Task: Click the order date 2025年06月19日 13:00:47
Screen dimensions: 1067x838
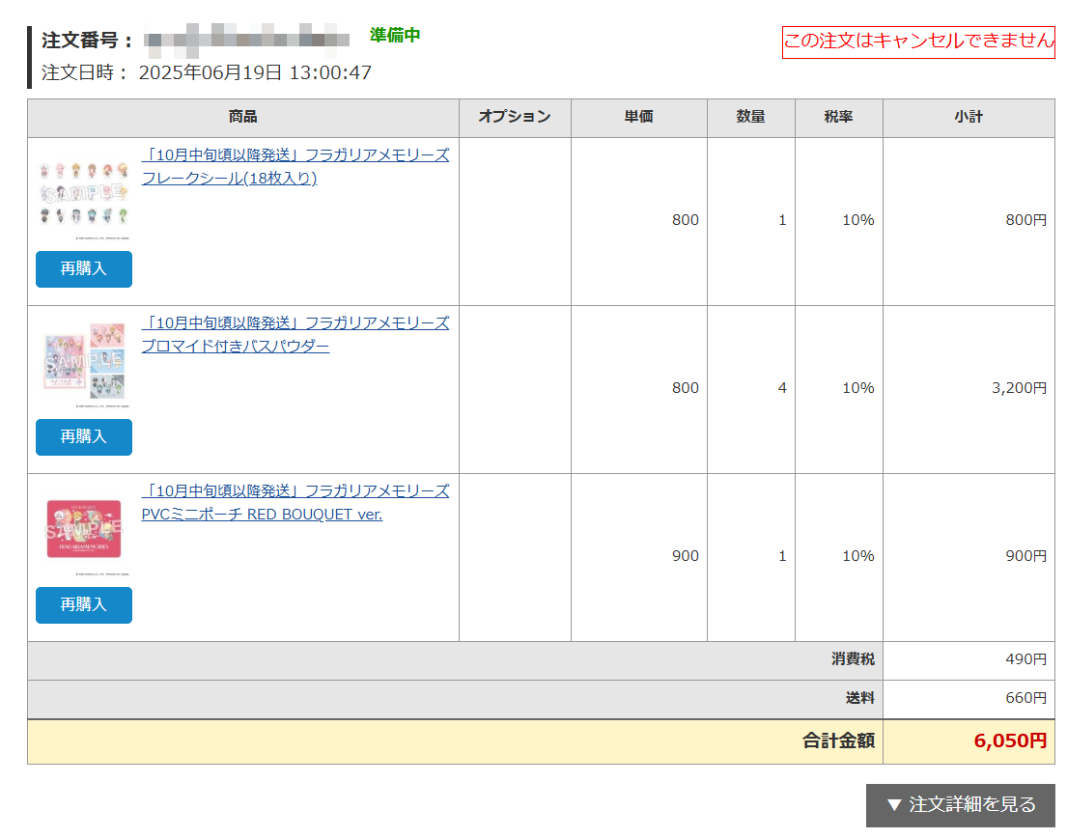Action: pyautogui.click(x=255, y=72)
